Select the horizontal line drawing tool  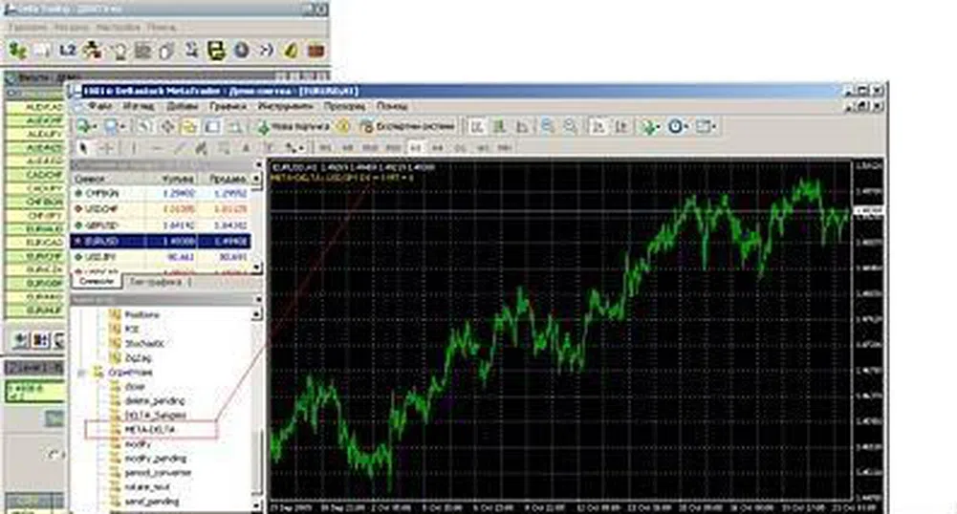158,147
